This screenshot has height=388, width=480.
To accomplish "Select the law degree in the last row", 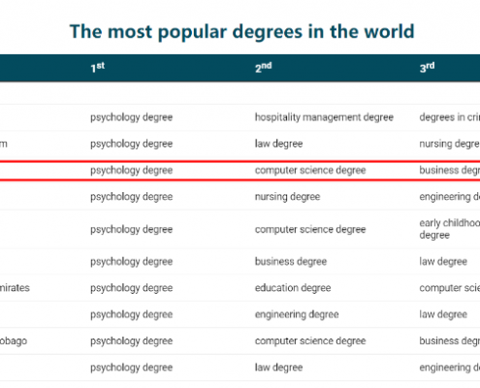I will 278,368.
